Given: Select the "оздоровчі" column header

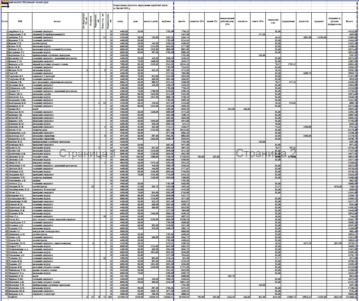Looking at the screenshot, I should point(319,21).
